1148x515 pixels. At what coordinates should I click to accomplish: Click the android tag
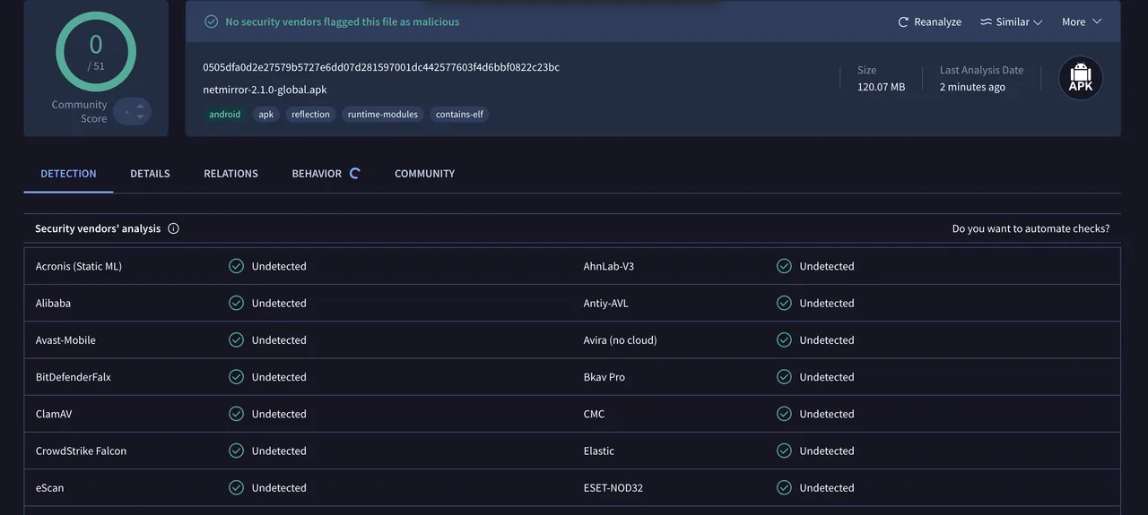point(225,115)
